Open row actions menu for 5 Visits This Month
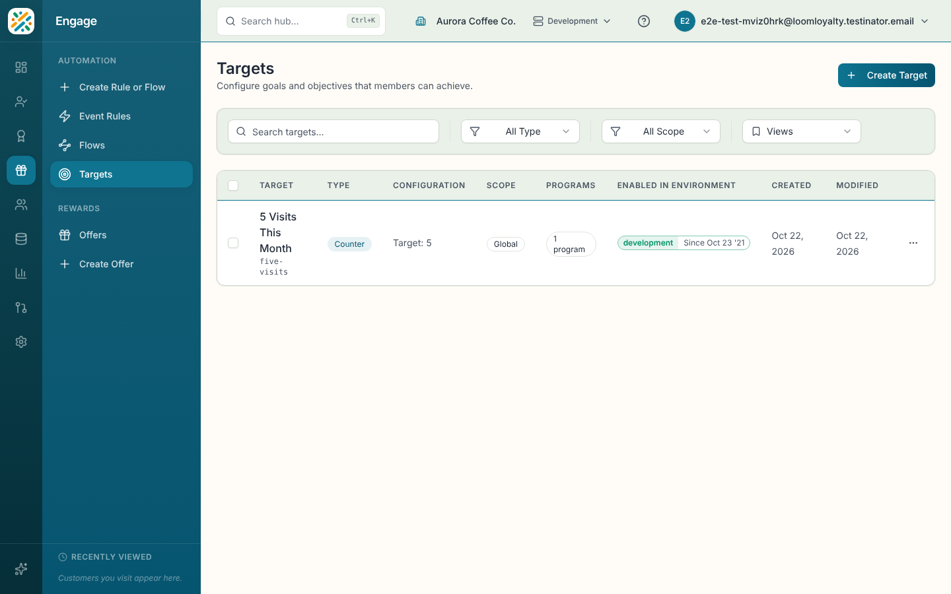The width and height of the screenshot is (951, 594). point(913,243)
